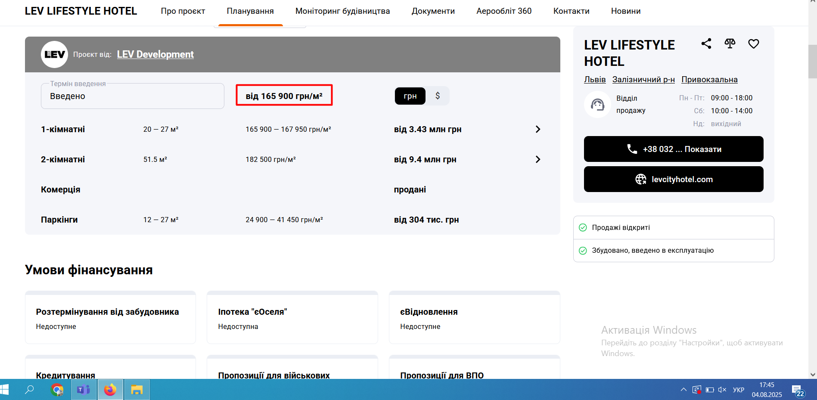
Task: Open Розтермінування від забудовника card
Action: coord(110,317)
